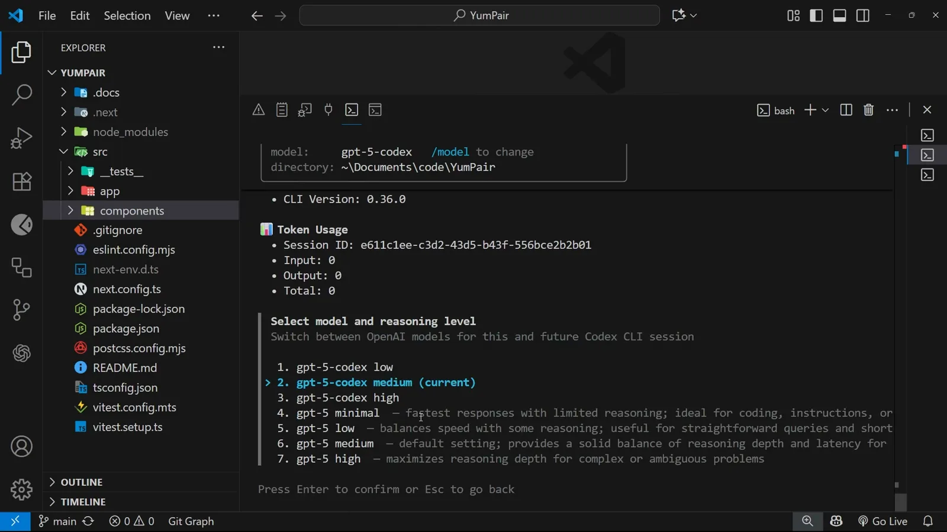The width and height of the screenshot is (947, 532).
Task: Toggle the bottom Panel visibility
Action: (839, 15)
